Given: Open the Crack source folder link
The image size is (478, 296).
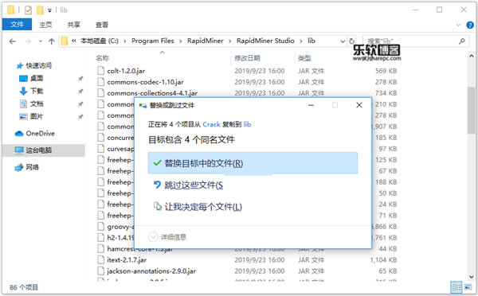Looking at the screenshot, I should click(211, 124).
